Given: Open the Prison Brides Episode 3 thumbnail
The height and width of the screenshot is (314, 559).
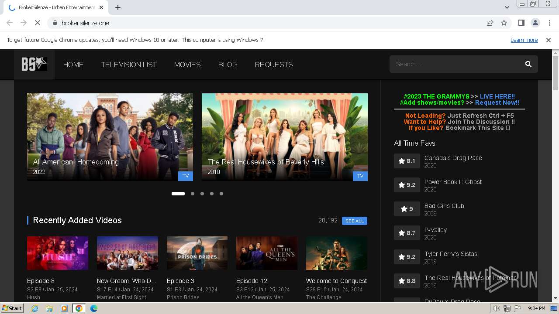Looking at the screenshot, I should [x=197, y=253].
